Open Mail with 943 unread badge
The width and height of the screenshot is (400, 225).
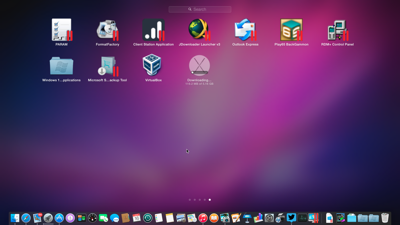[37, 218]
